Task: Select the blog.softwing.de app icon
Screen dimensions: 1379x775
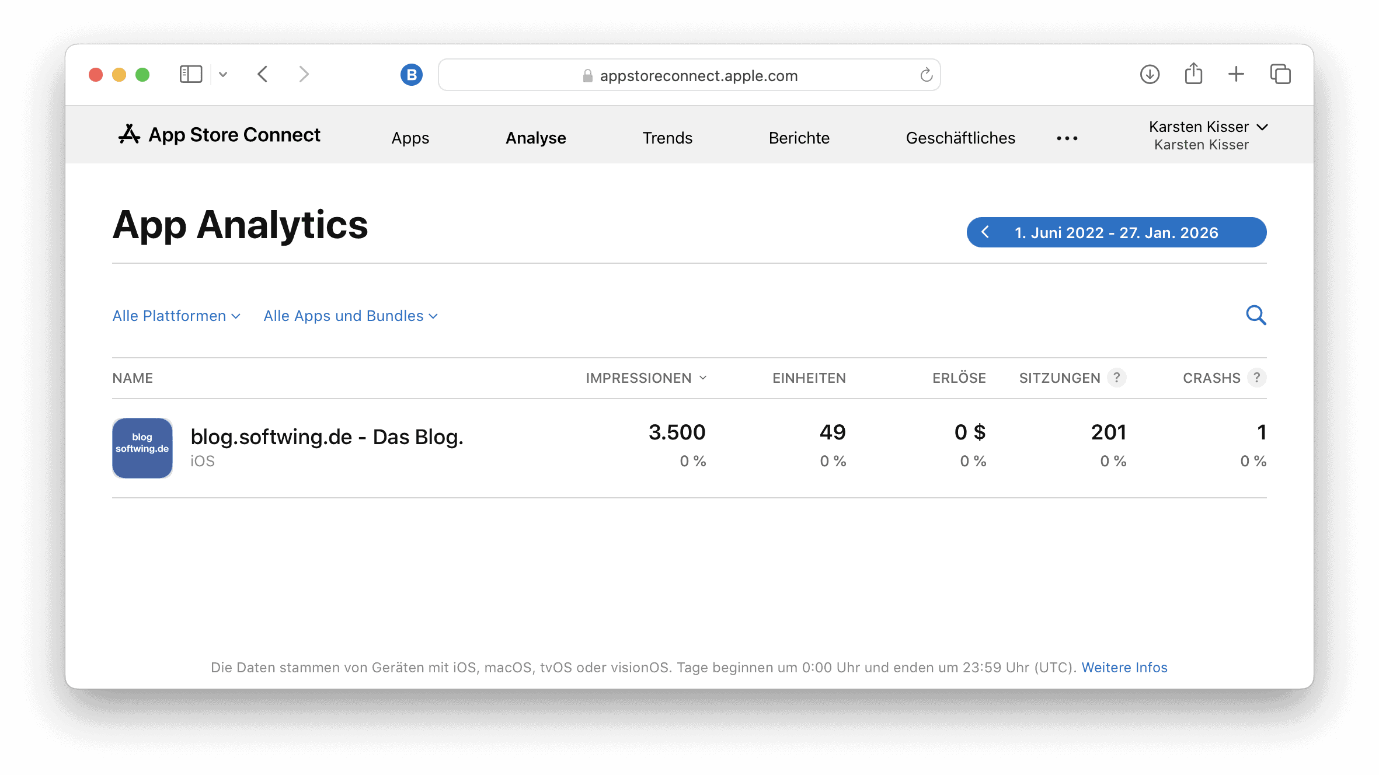Action: [142, 448]
